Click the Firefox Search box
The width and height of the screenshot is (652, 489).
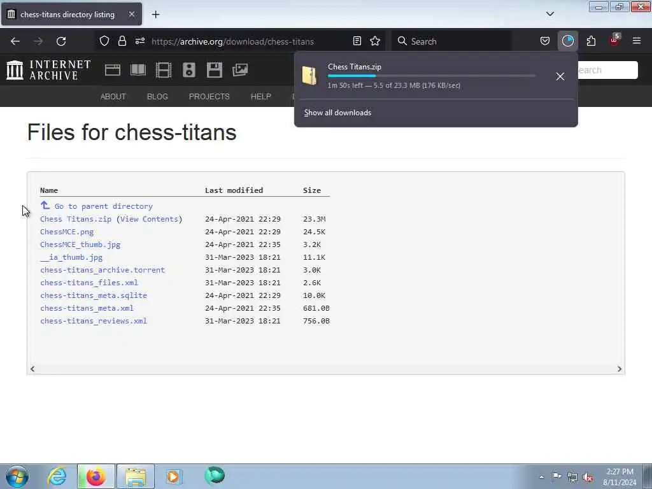(x=452, y=41)
